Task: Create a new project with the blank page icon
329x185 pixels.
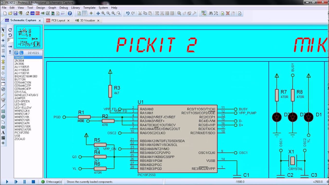Action: [5, 13]
